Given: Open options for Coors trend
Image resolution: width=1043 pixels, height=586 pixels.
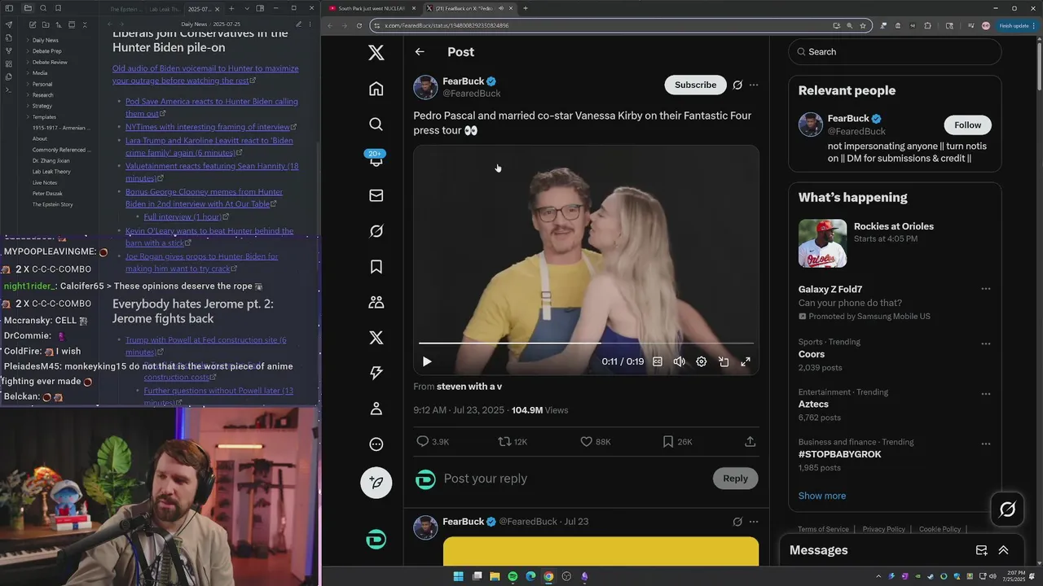Looking at the screenshot, I should tap(985, 343).
